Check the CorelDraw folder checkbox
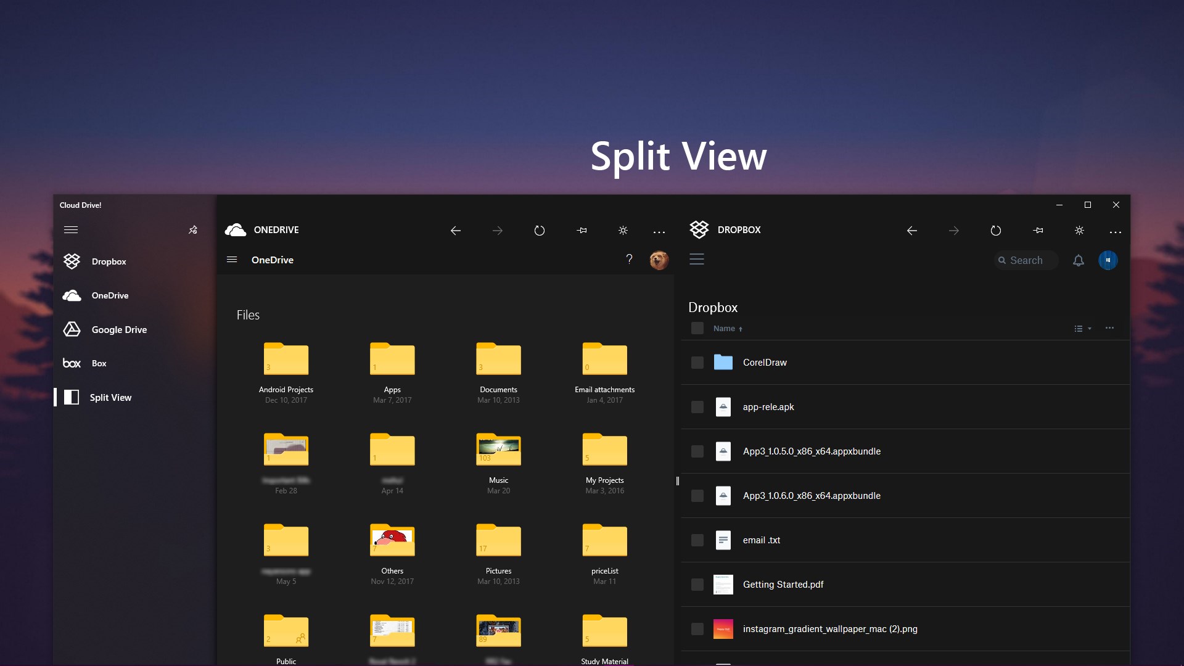Screen dimensions: 1184x666 coord(697,363)
